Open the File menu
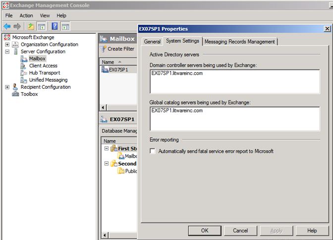The height and width of the screenshot is (240, 333). pos(9,16)
